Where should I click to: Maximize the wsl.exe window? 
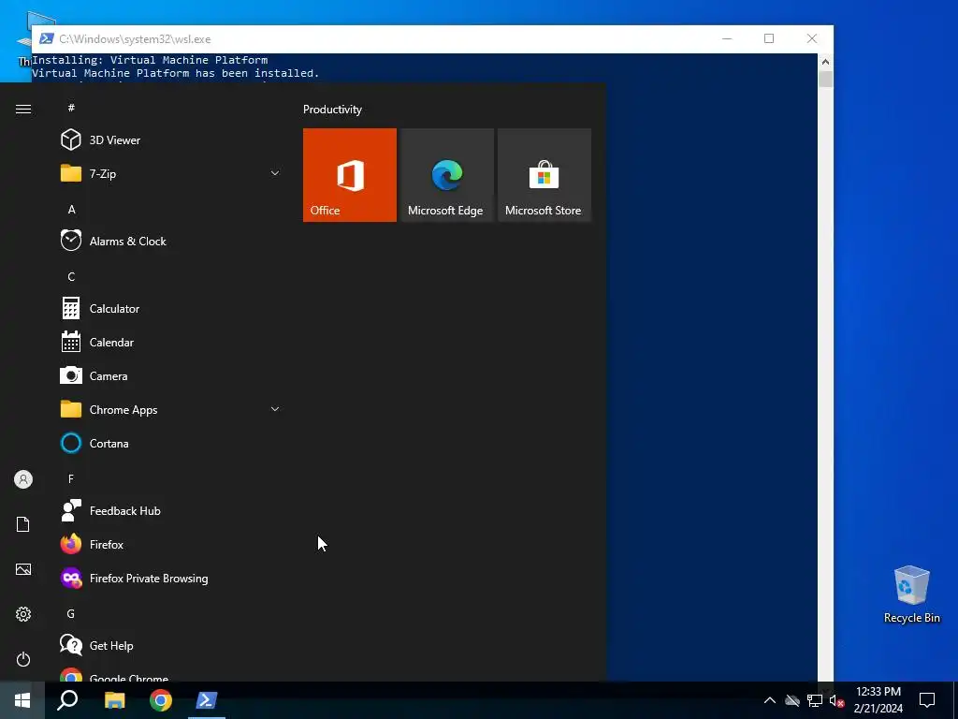pos(769,38)
